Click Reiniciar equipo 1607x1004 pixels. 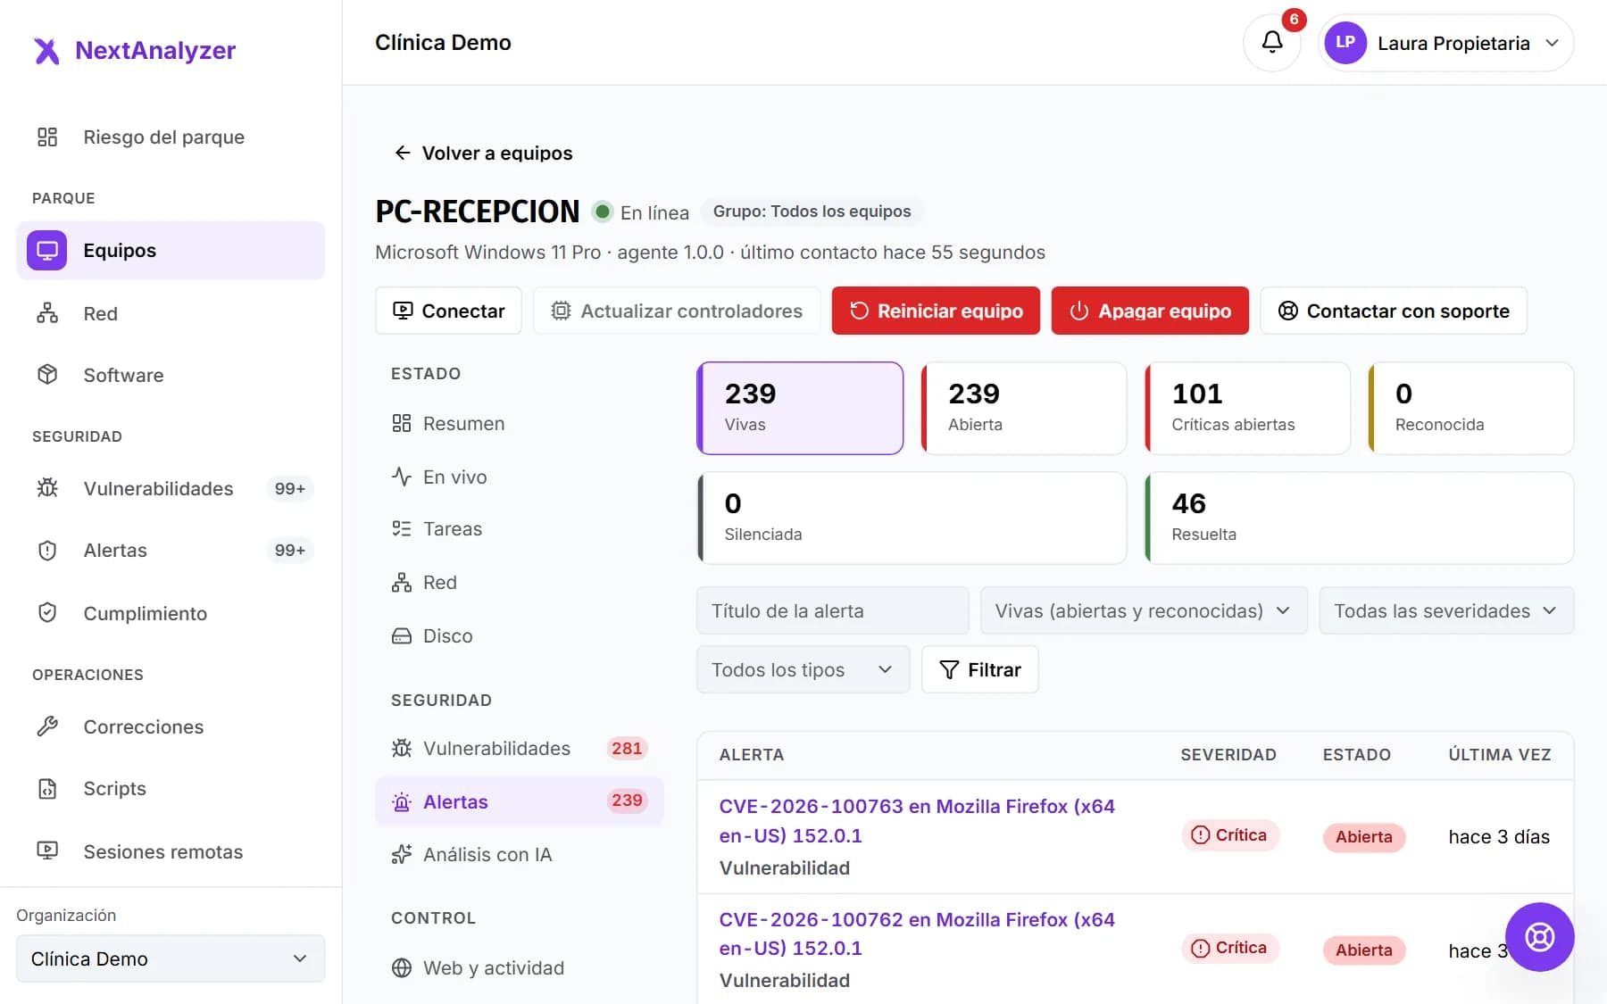(x=936, y=311)
